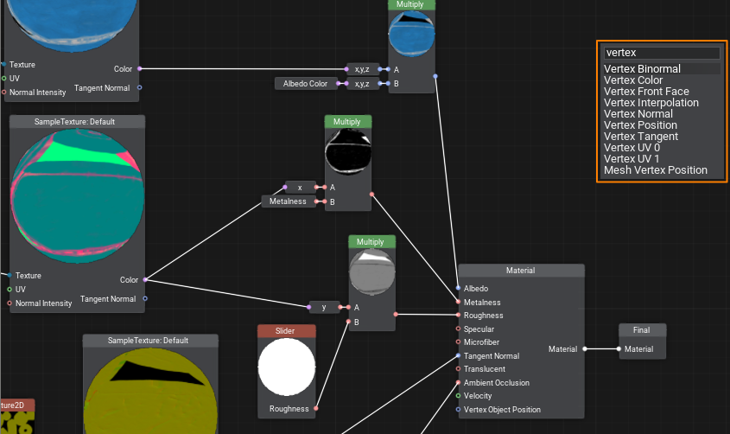730x434 pixels.
Task: Select the Roughness input port on Material
Action: tap(458, 316)
